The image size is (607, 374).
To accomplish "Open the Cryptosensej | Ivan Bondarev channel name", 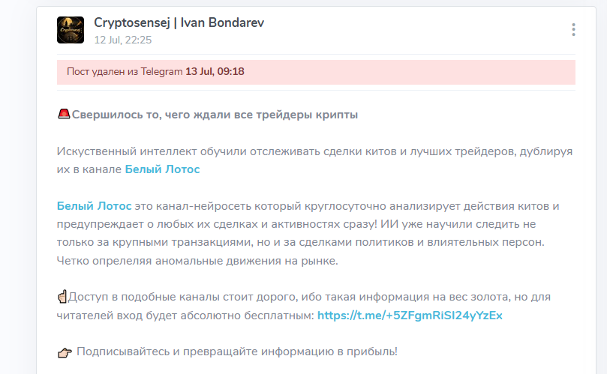I will (x=179, y=22).
